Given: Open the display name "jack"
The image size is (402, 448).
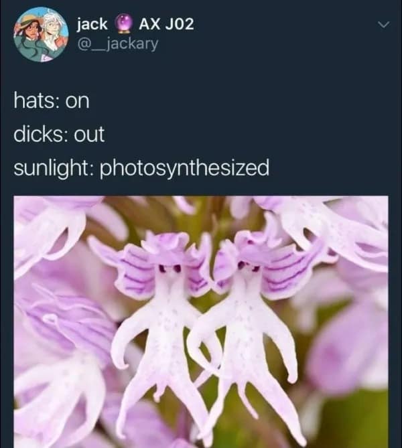Looking at the screenshot, I should pos(92,24).
